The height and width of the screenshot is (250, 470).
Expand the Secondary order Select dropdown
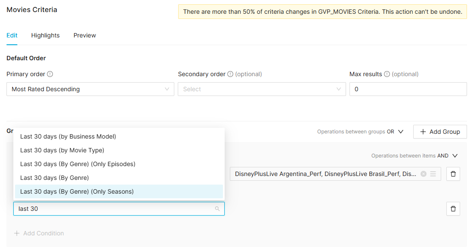click(262, 89)
